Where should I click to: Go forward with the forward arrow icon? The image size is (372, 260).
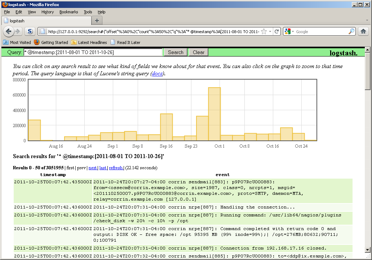coord(19,31)
